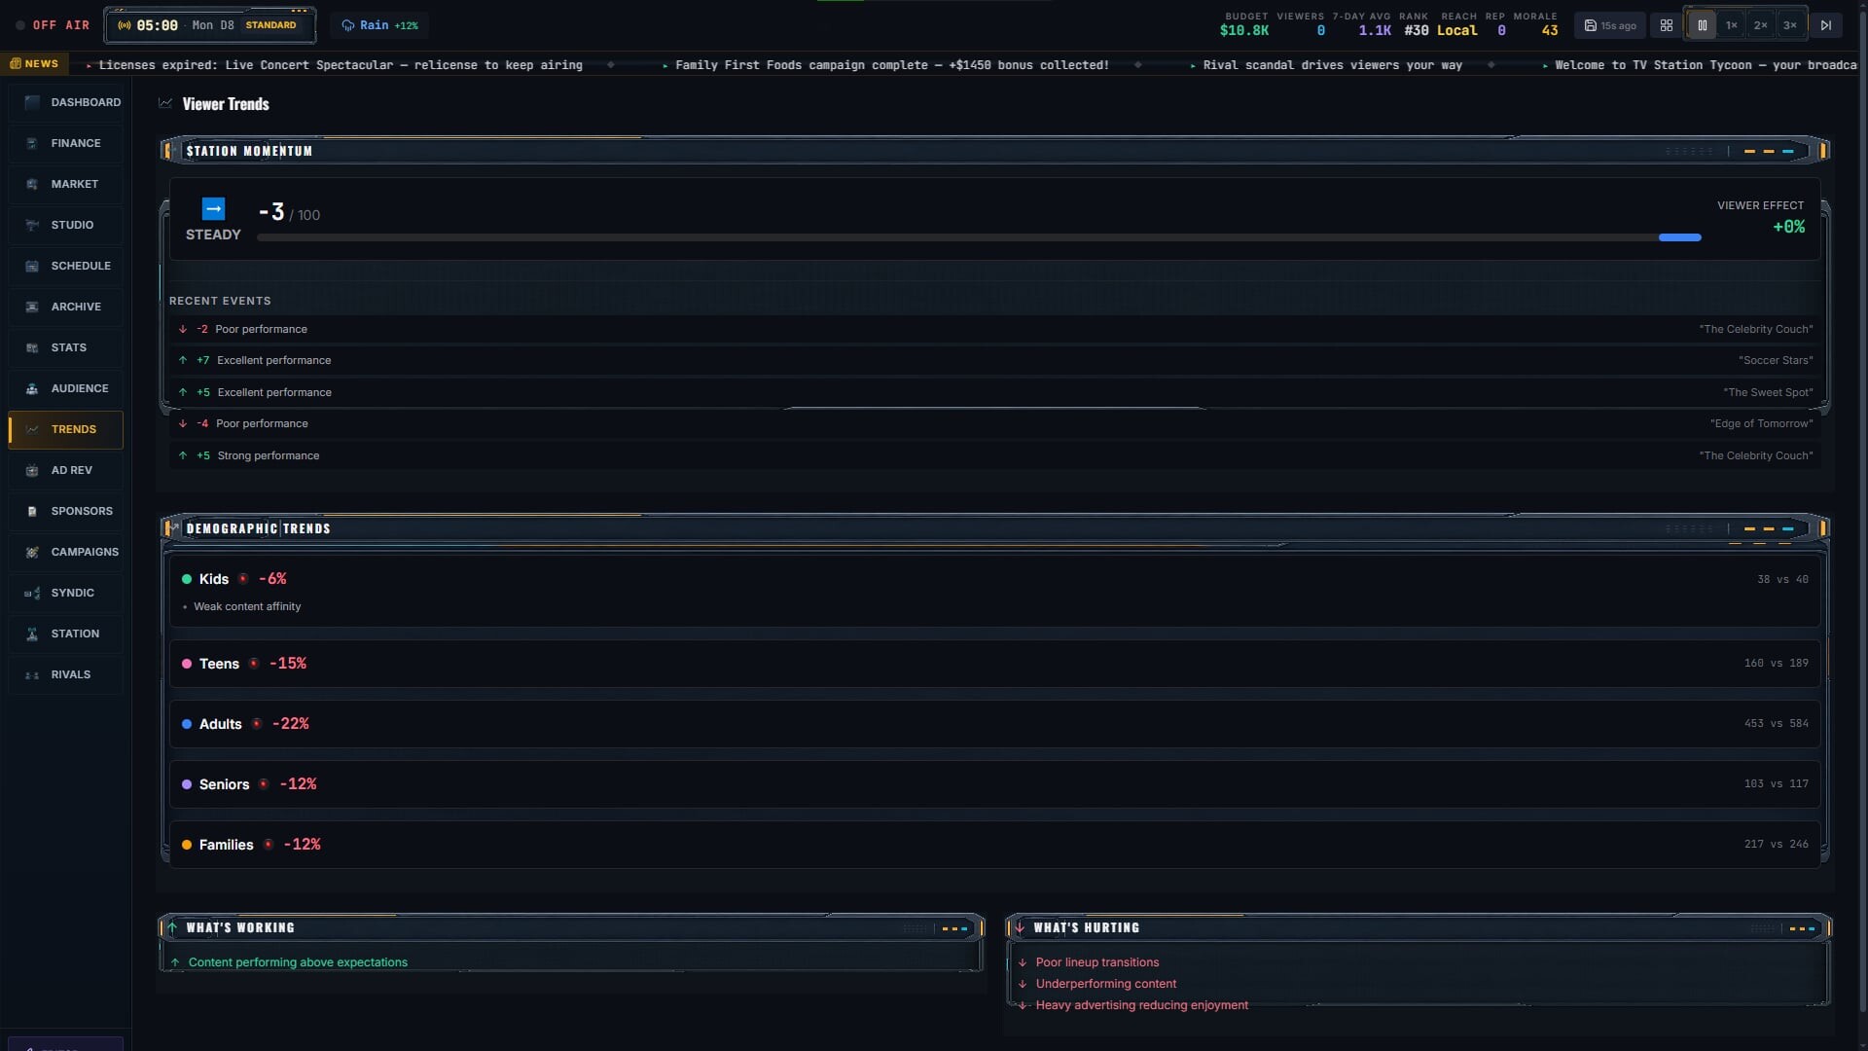Open the grid layout view icon
Image resolution: width=1868 pixels, height=1051 pixels.
pos(1667,25)
